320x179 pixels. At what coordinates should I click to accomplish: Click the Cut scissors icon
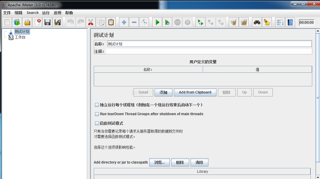[91, 22]
